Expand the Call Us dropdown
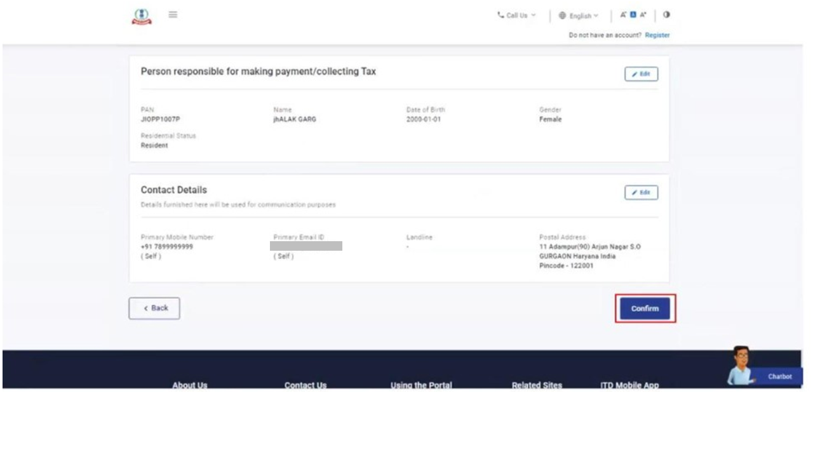The width and height of the screenshot is (813, 457). pos(516,16)
